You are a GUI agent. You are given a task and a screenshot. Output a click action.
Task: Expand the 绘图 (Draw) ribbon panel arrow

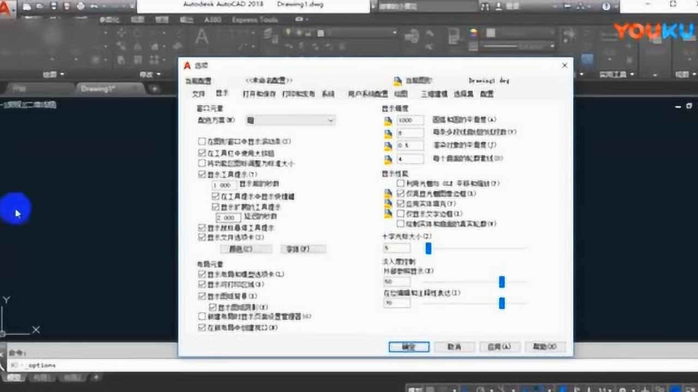tap(62, 74)
